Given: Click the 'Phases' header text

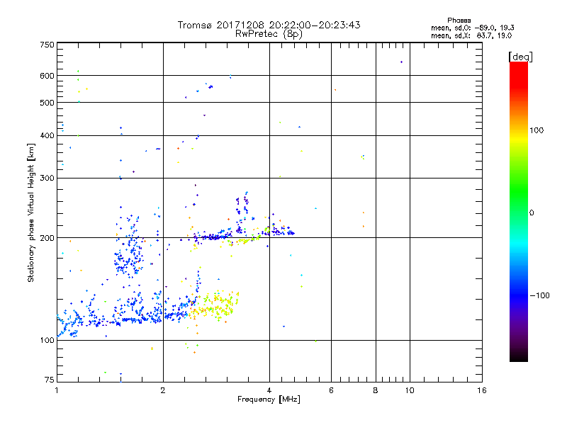Looking at the screenshot, I should point(459,21).
